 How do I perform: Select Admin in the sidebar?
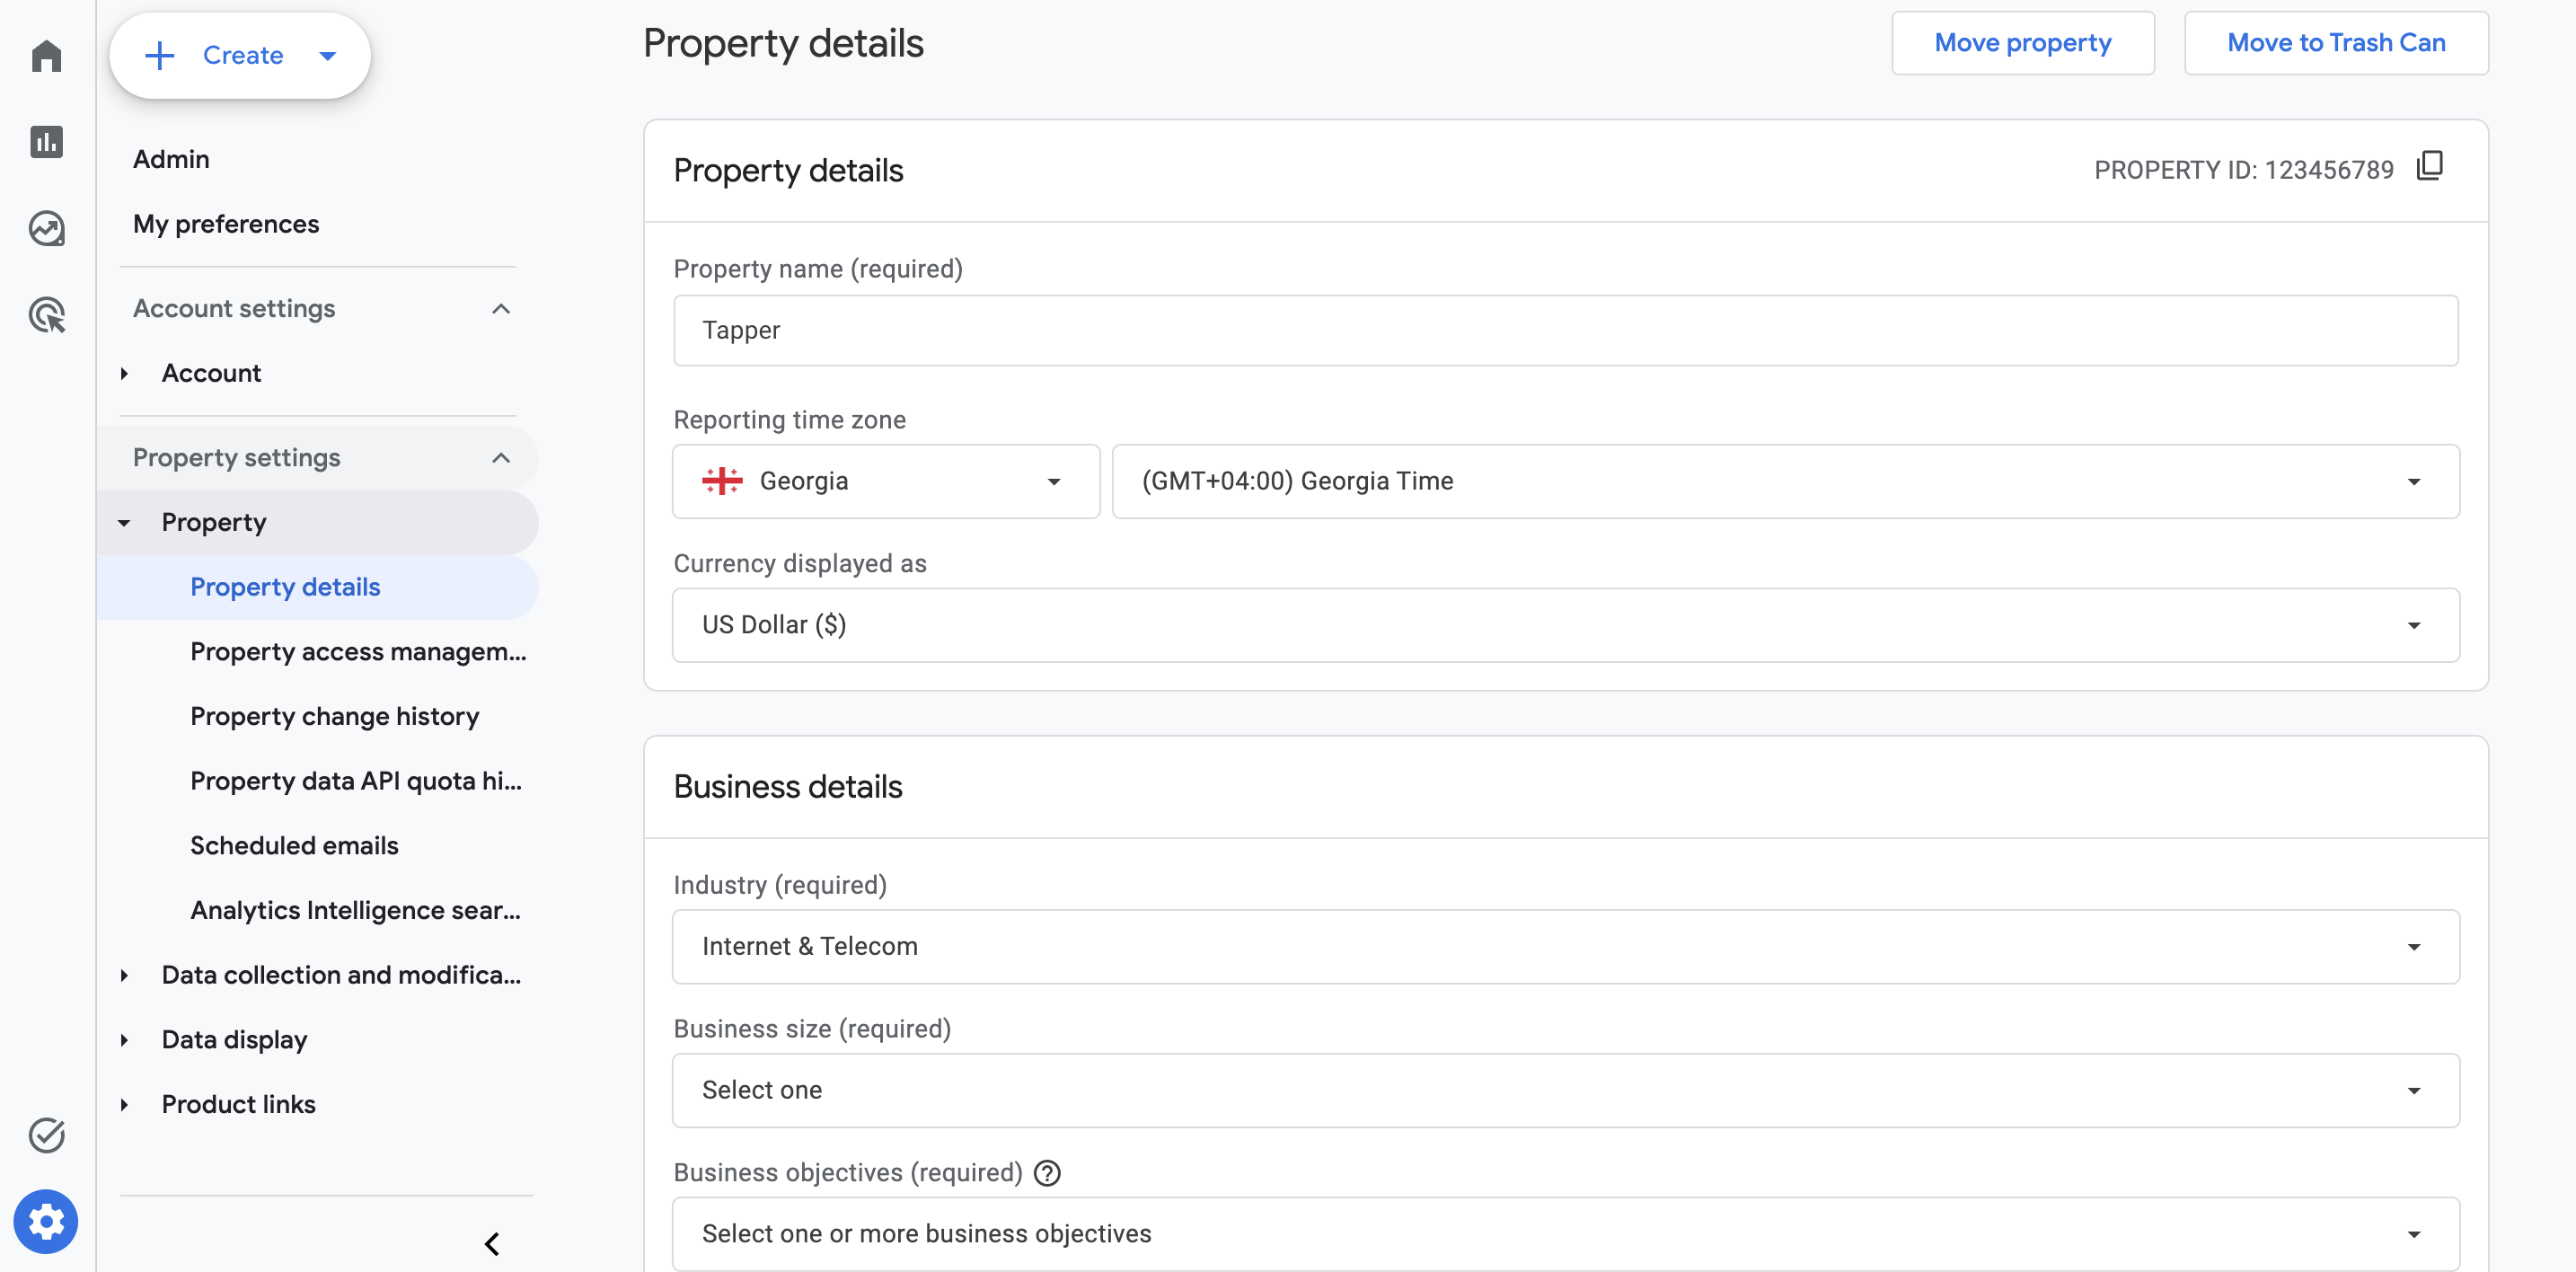click(x=171, y=159)
